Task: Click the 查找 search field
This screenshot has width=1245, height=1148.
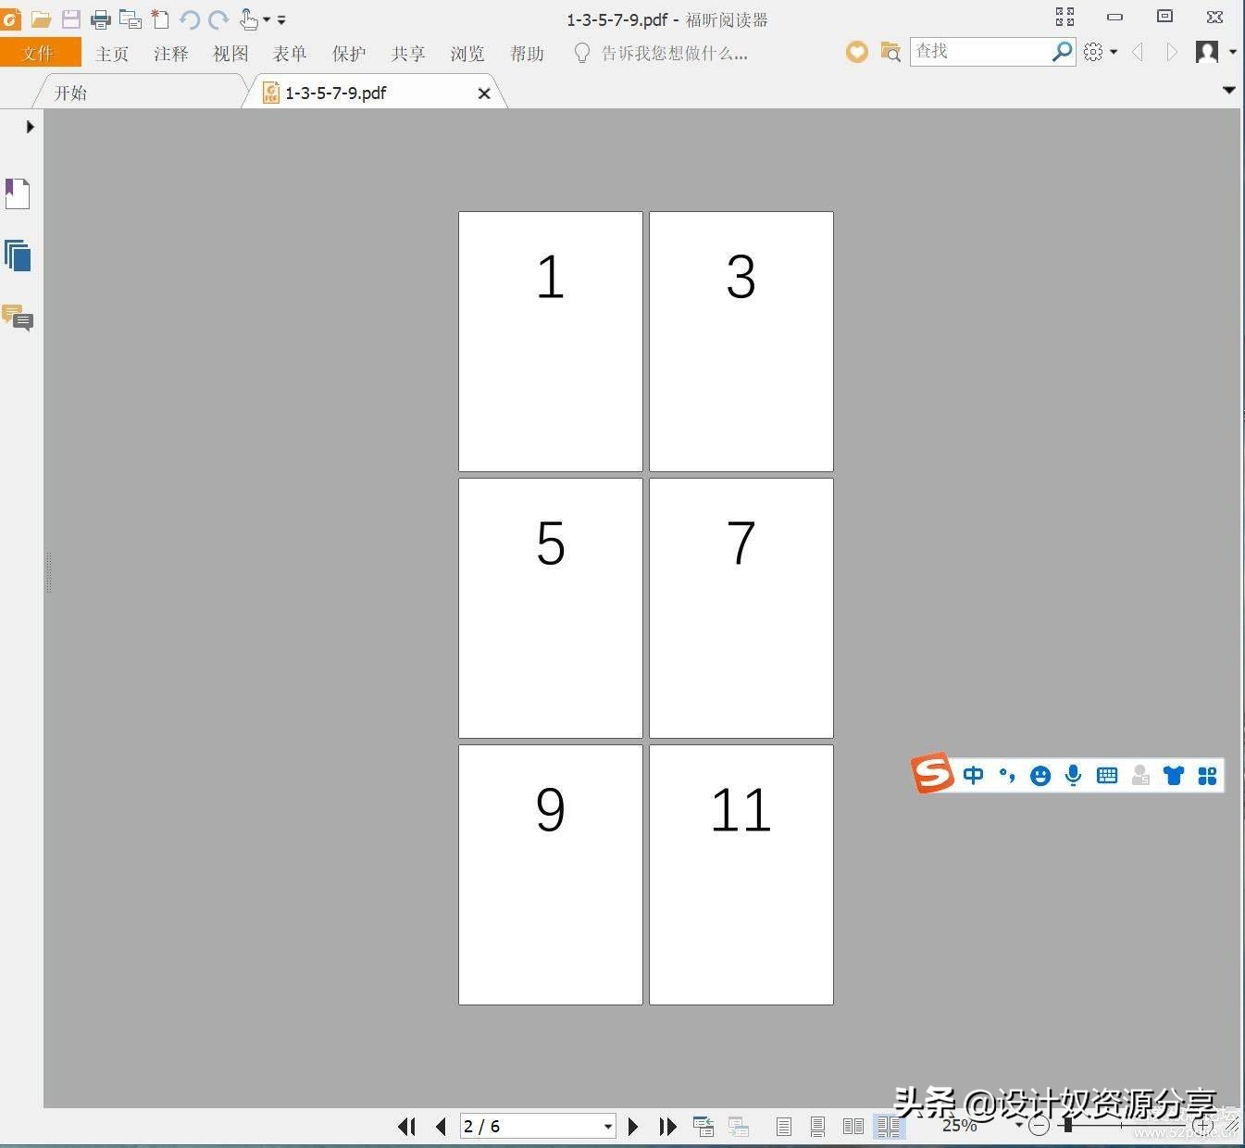Action: coord(980,51)
